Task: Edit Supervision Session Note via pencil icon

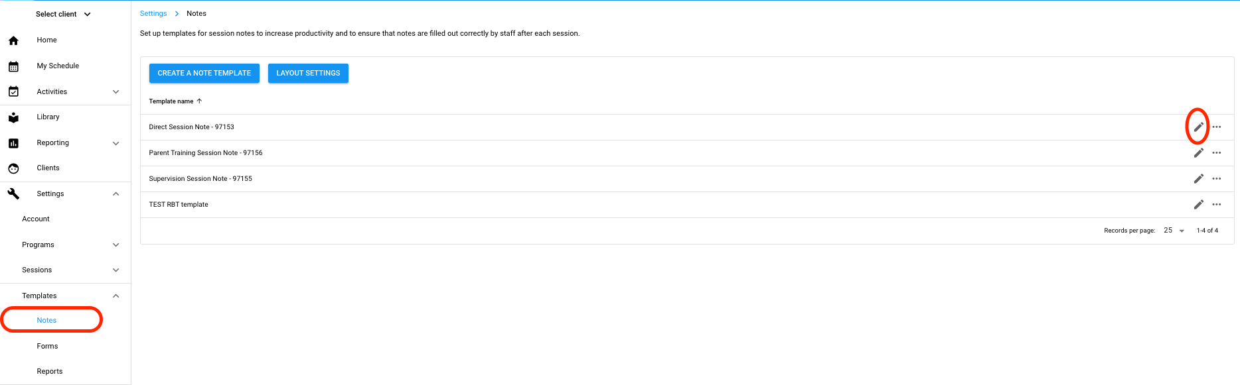Action: click(1198, 179)
